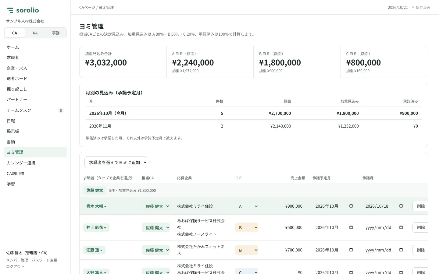Viewport: 439px width, 274px height.
Task: Open チームタスク menu item
Action: (35, 110)
